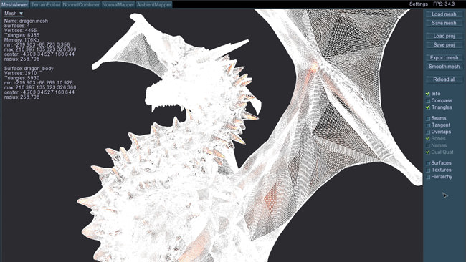This screenshot has height=262, width=466.
Task: Enable the Tangent checkbox
Action: tap(428, 125)
